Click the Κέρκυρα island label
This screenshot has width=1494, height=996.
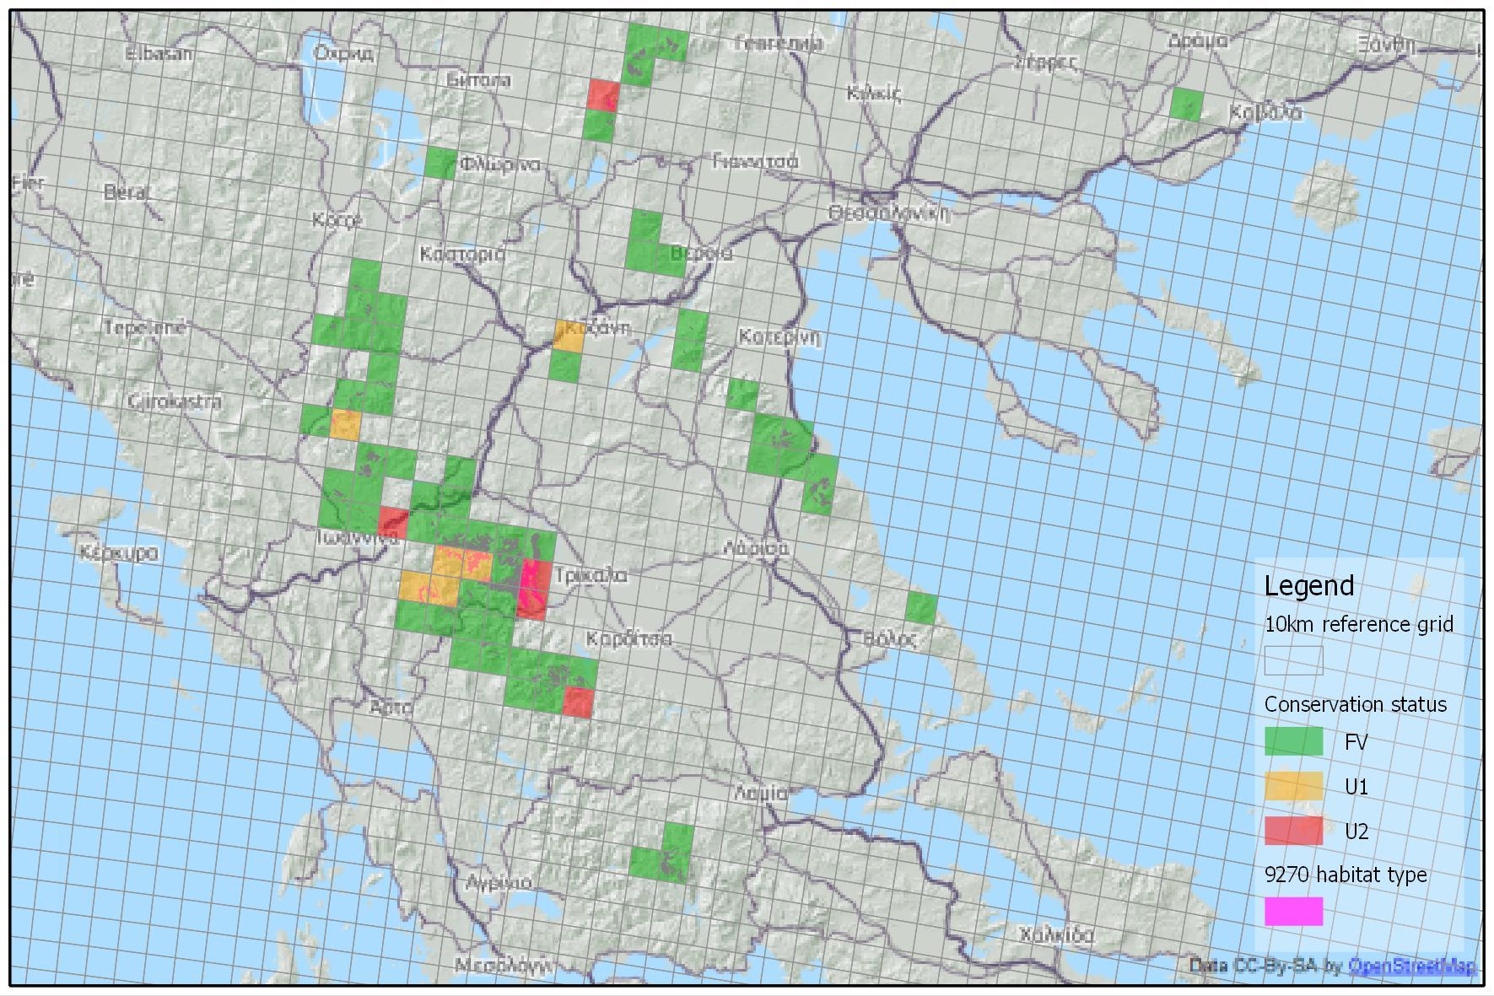tap(118, 553)
